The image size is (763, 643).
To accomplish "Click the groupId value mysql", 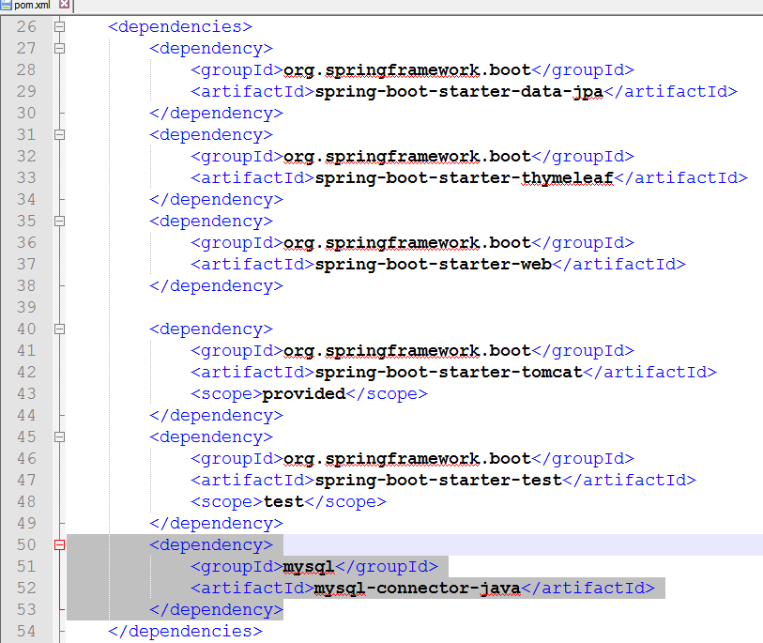I will point(309,567).
